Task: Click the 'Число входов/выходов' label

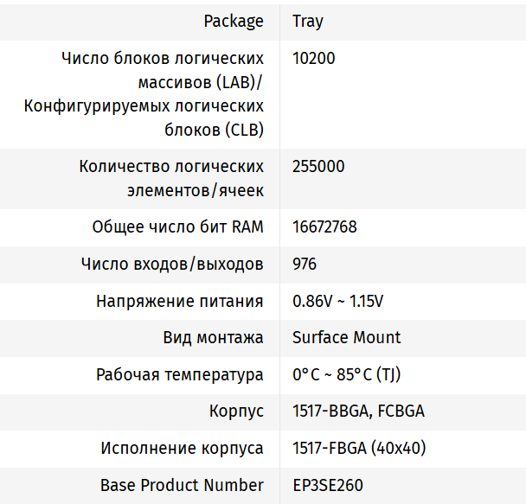Action: (x=172, y=265)
